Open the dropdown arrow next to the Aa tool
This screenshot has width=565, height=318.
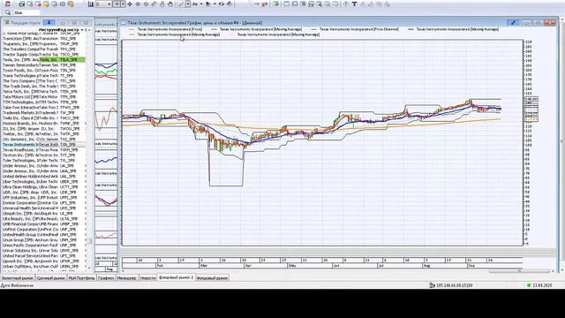(x=201, y=4)
